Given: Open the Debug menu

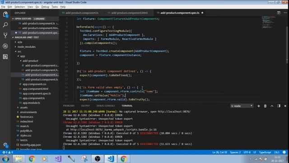Looking at the screenshot, I should [x=45, y=7].
